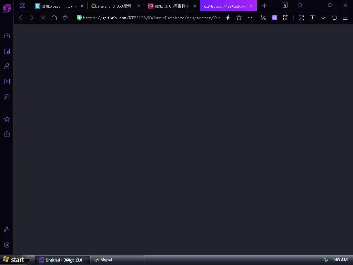Close the github.com tab
This screenshot has height=265, width=353.
click(251, 6)
